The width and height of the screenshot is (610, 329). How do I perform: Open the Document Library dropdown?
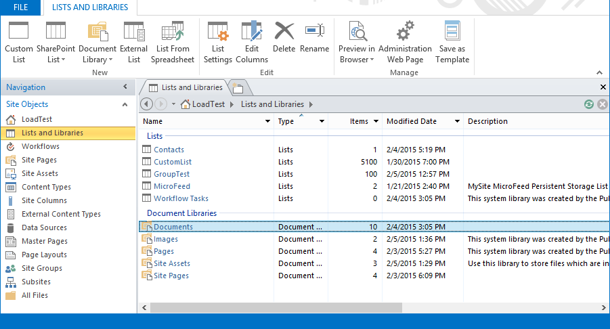[x=97, y=54]
